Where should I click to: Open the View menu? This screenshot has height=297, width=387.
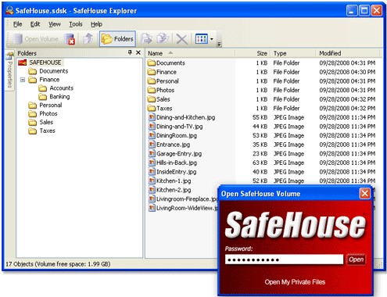tap(55, 24)
